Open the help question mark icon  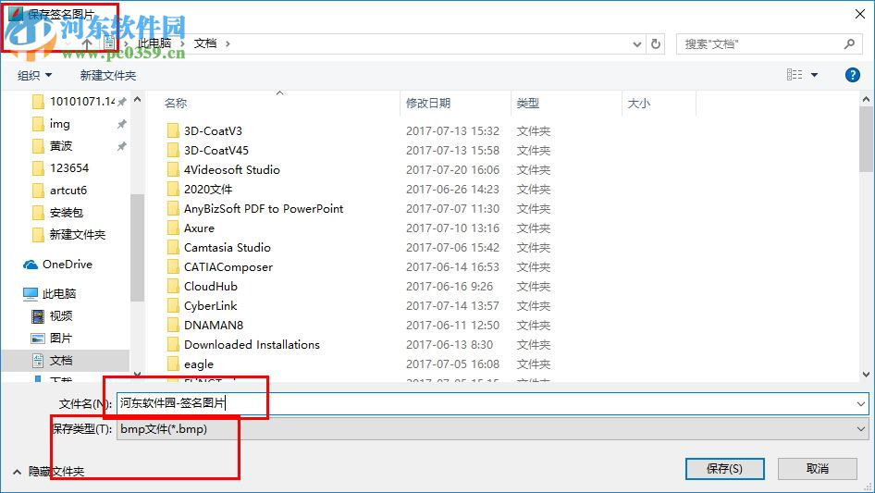pyautogui.click(x=852, y=75)
